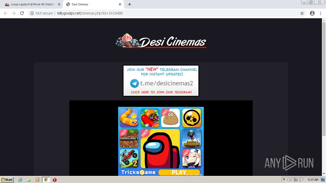Bookmark this page with the star icon
326x183 pixels.
302,13
